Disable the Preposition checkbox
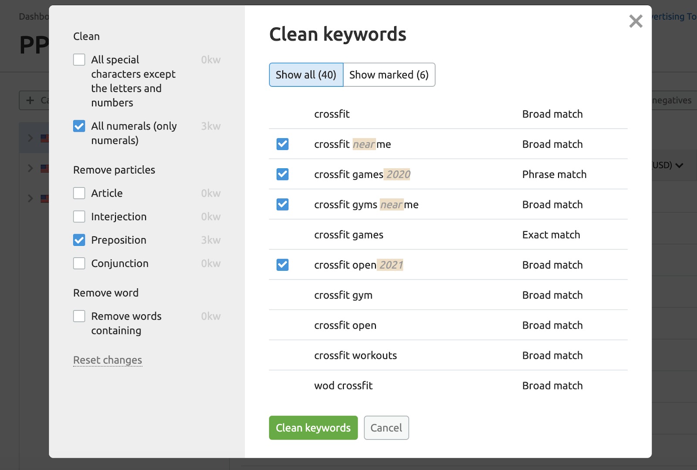 coord(79,240)
